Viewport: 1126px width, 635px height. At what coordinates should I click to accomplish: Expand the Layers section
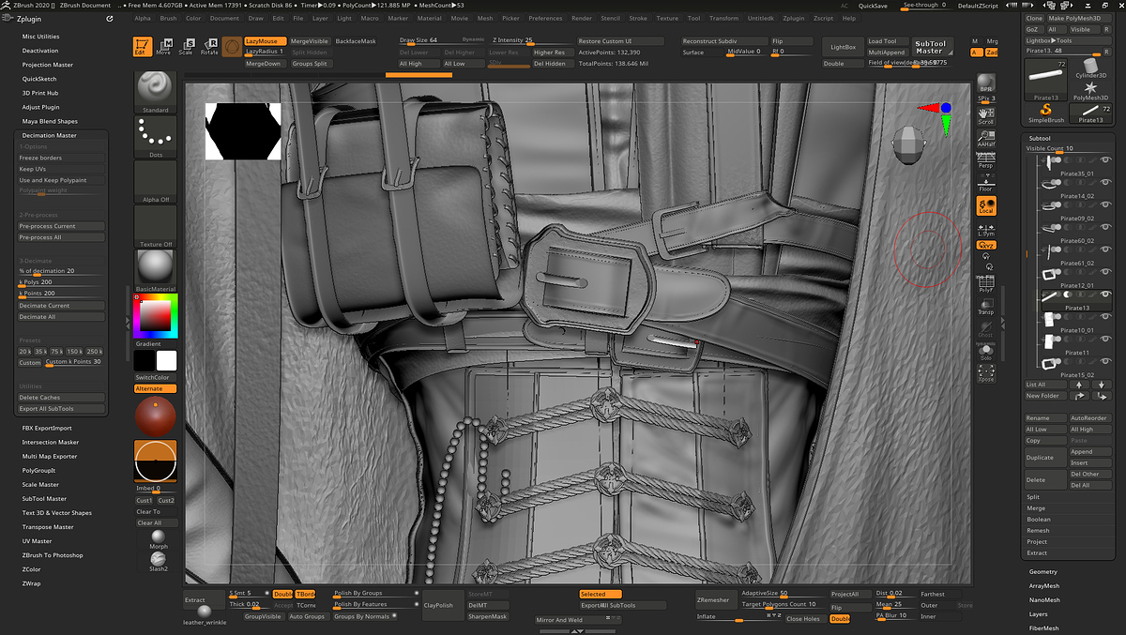click(x=1038, y=613)
